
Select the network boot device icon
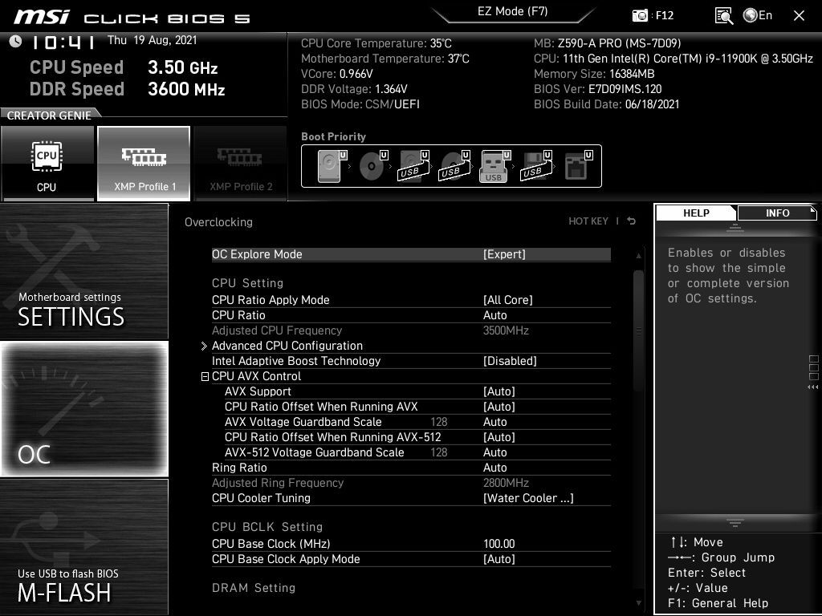coord(578,165)
